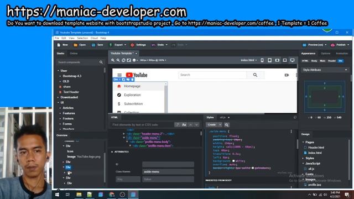The width and height of the screenshot is (354, 199).
Task: Open the stage size and zoom dropdown
Action: click(153, 60)
